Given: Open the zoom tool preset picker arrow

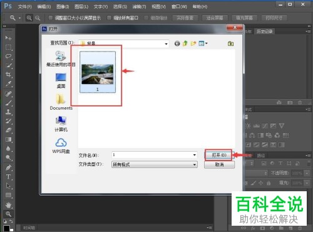Looking at the screenshot, I should tap(19, 18).
